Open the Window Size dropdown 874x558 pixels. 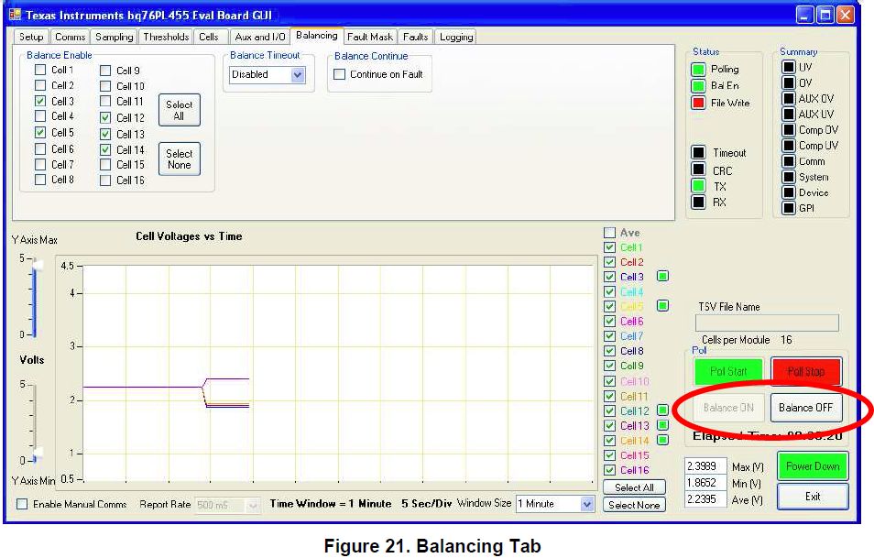click(x=587, y=504)
